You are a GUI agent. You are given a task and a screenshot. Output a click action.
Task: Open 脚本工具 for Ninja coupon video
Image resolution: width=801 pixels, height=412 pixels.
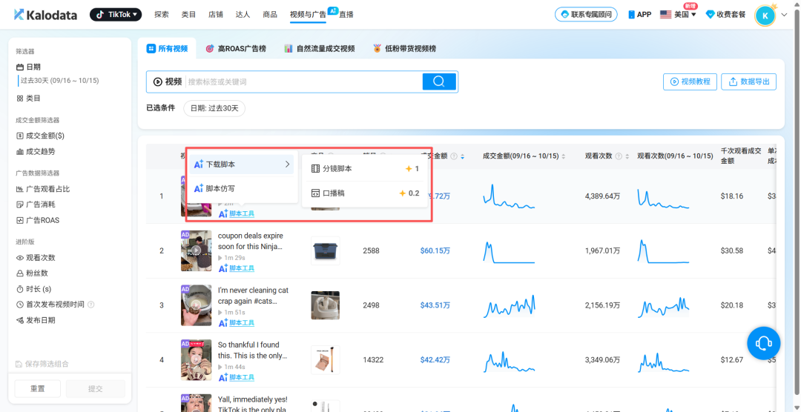coord(237,268)
